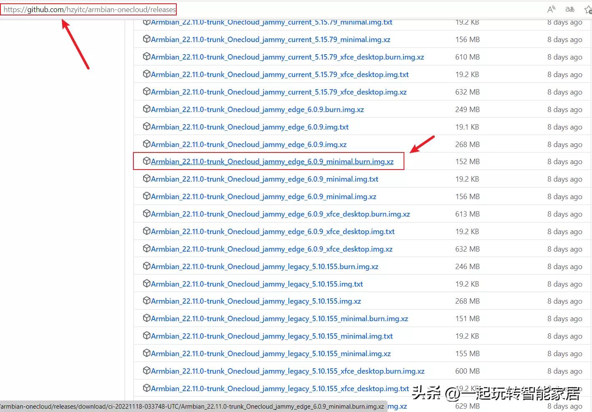Select the 600 MB file size text
This screenshot has width=592, height=412.
pyautogui.click(x=467, y=371)
